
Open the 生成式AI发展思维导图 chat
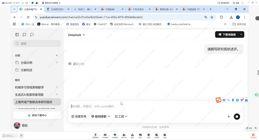click(29, 95)
